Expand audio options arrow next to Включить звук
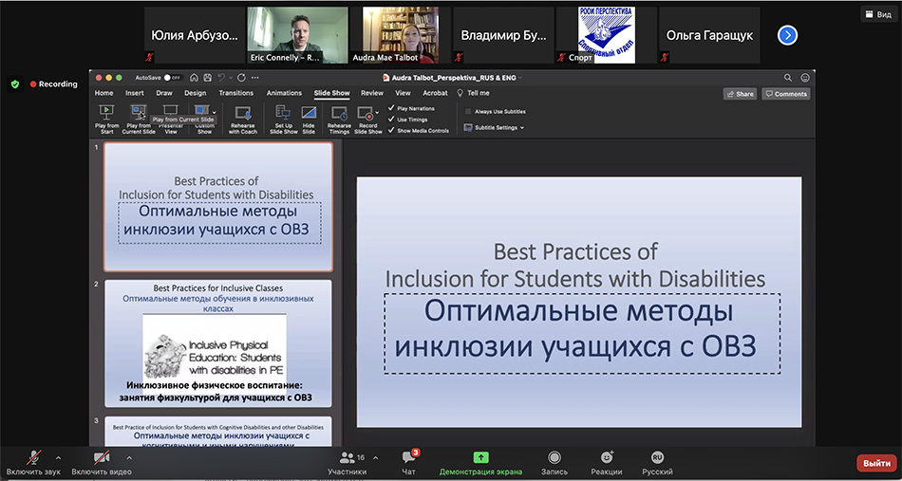 pos(58,458)
